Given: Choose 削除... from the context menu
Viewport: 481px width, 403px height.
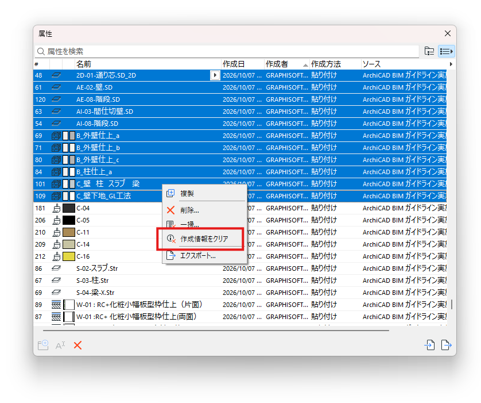Looking at the screenshot, I should tap(204, 210).
